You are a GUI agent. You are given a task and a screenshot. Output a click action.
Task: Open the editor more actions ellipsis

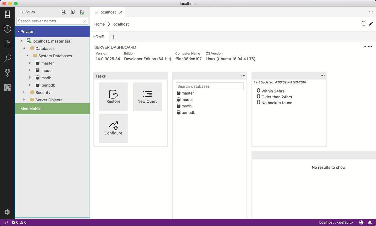click(371, 12)
